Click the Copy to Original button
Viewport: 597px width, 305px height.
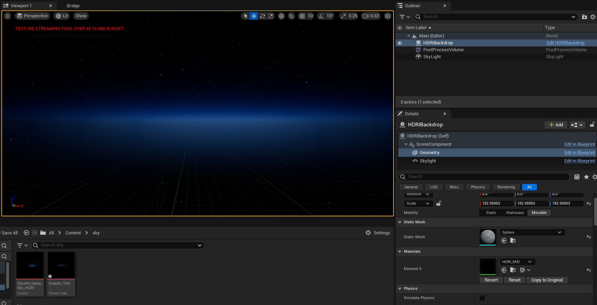coord(547,280)
